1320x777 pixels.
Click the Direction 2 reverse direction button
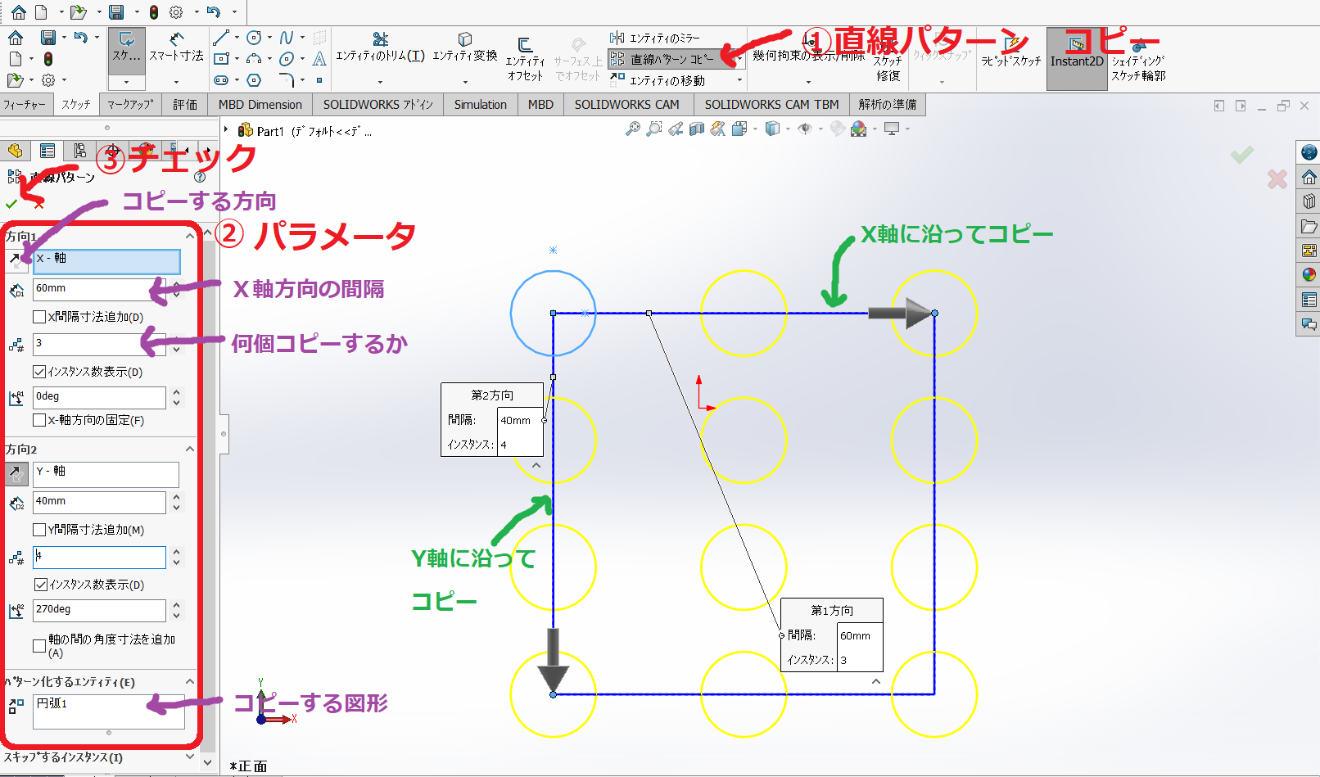click(x=16, y=473)
